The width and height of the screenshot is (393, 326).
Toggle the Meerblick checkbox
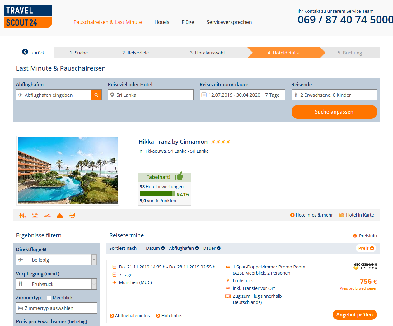(x=49, y=298)
